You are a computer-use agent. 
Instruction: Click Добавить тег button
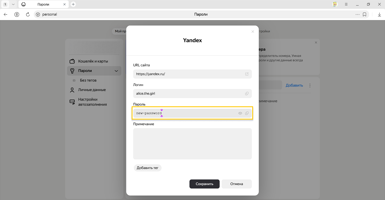tap(148, 168)
